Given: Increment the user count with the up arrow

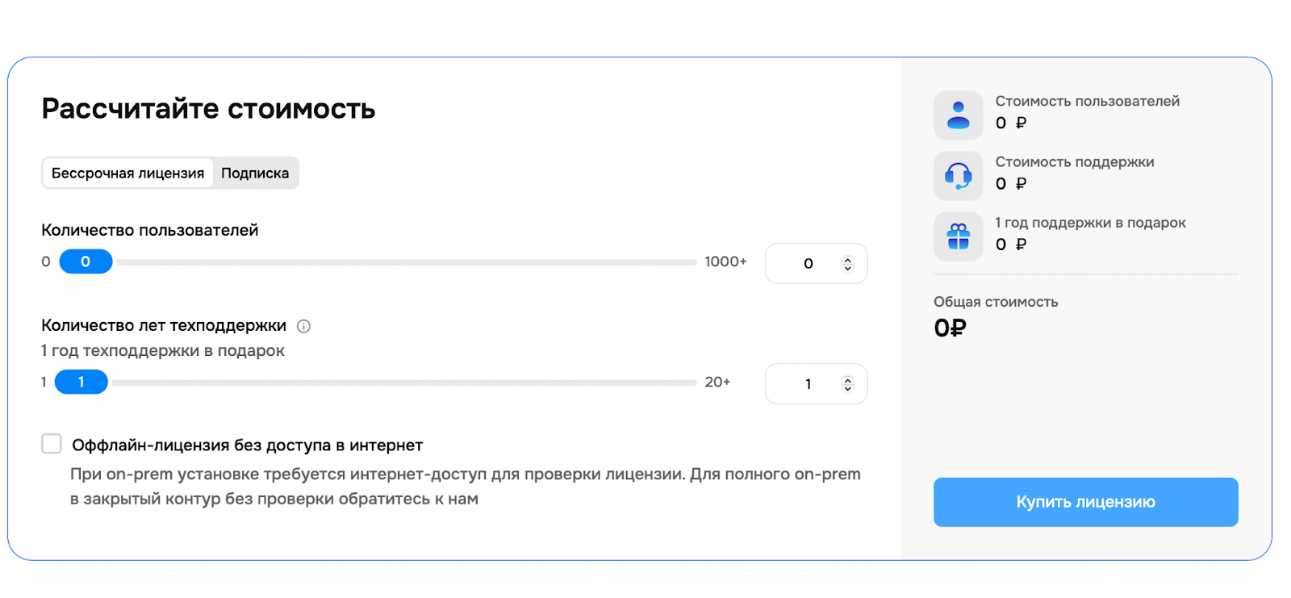Looking at the screenshot, I should [847, 258].
